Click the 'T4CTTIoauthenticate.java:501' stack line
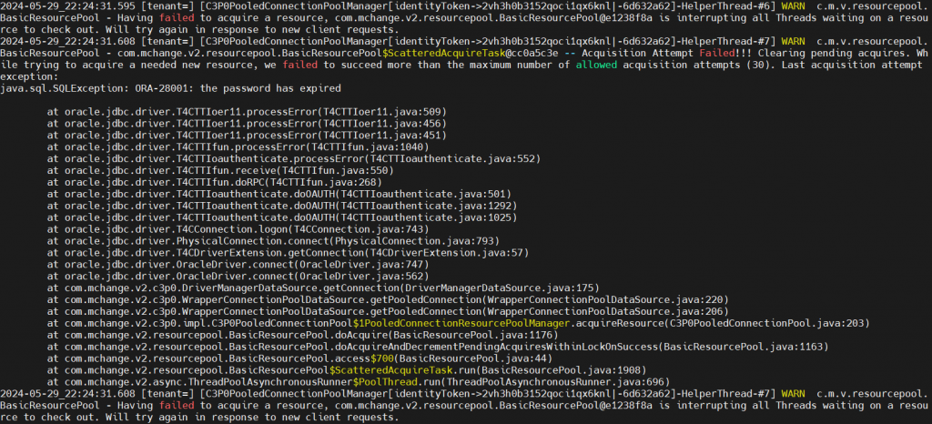The width and height of the screenshot is (932, 424). tap(279, 194)
